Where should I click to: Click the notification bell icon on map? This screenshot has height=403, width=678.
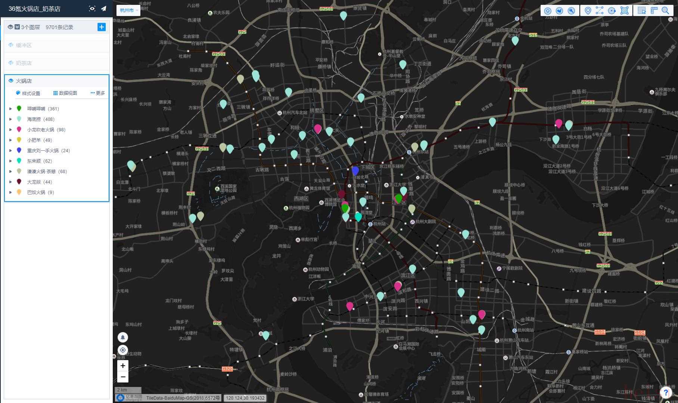coord(123,337)
